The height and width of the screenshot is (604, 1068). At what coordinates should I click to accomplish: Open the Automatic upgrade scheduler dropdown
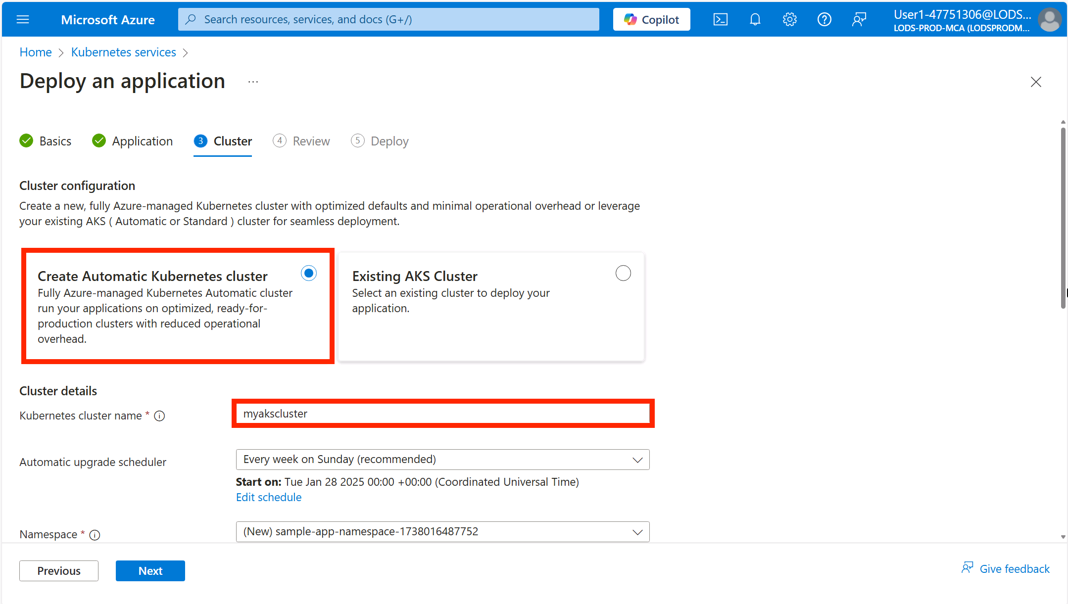click(443, 460)
